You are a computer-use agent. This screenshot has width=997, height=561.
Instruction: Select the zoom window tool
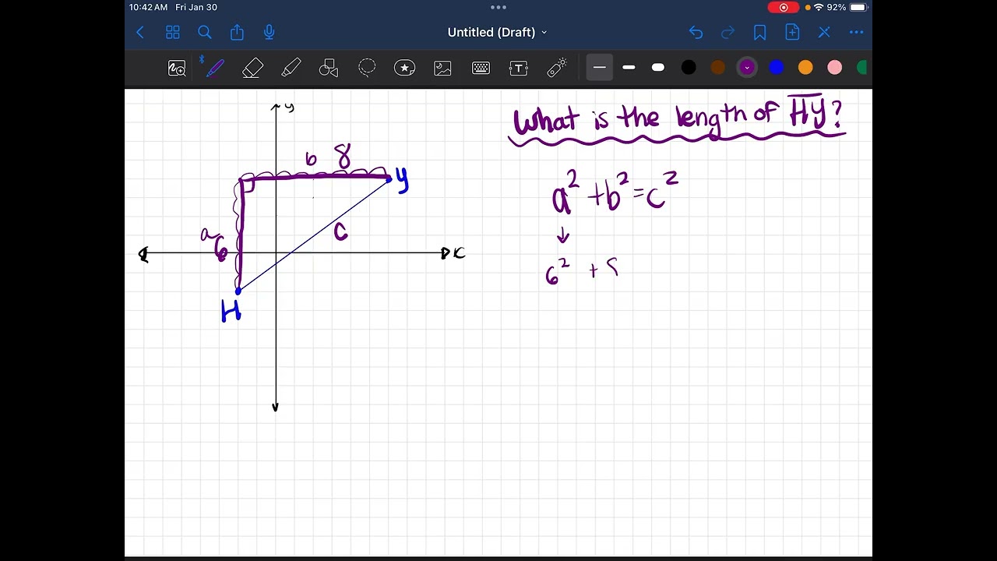point(177,69)
